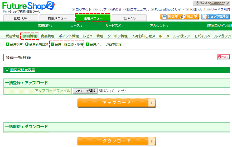Click アップロードファイル field label
Screen dimensions: 232x147
[52, 91]
